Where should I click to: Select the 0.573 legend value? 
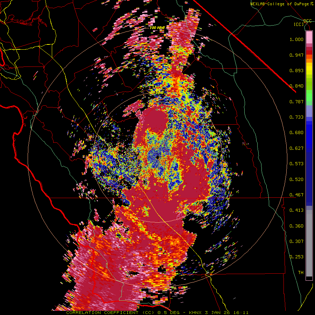pyautogui.click(x=296, y=164)
